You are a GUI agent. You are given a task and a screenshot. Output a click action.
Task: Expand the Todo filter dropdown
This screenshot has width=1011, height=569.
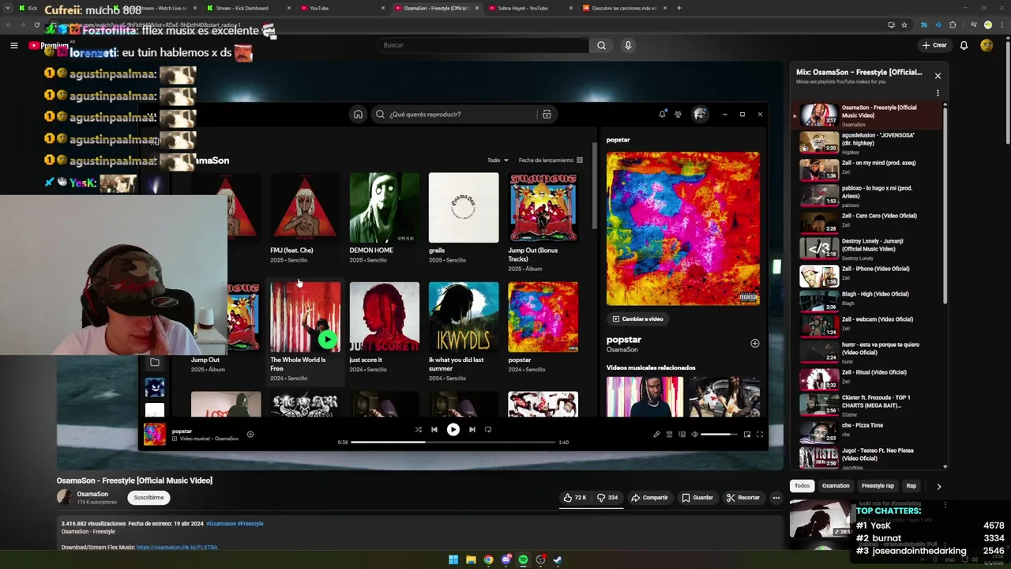click(498, 160)
